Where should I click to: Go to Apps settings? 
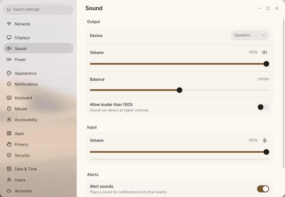click(38, 133)
